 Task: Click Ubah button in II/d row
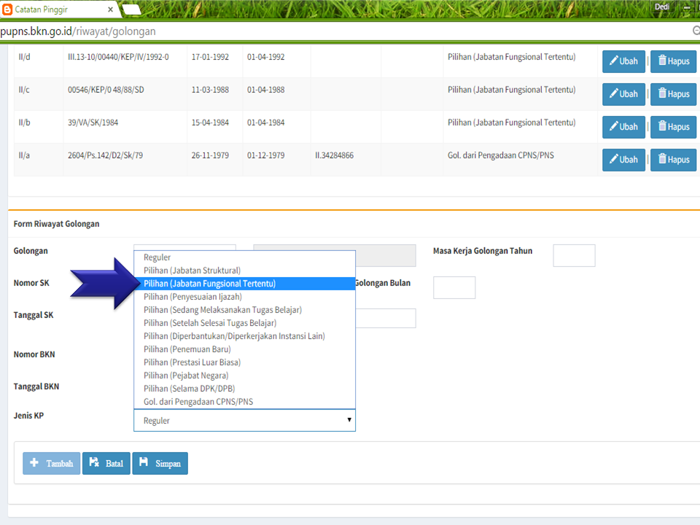(x=623, y=61)
